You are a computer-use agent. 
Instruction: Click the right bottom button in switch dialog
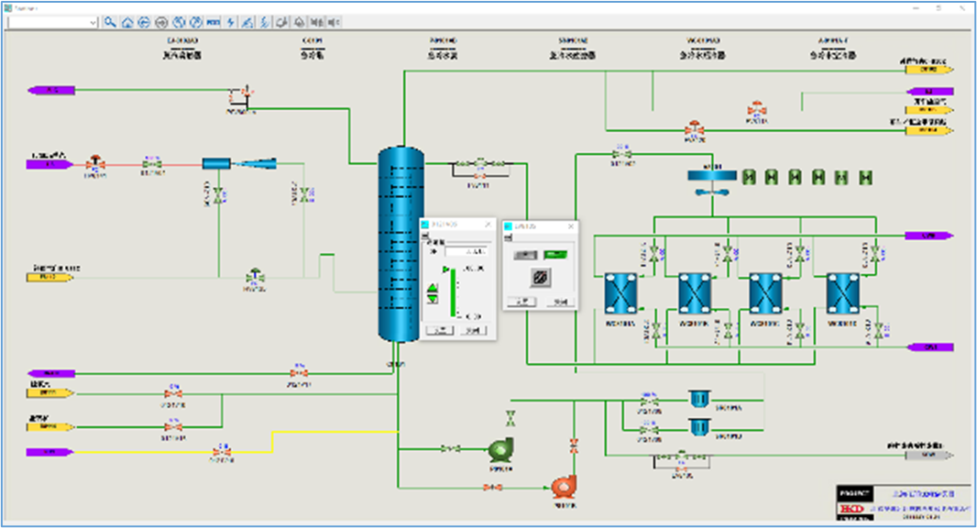coord(561,302)
